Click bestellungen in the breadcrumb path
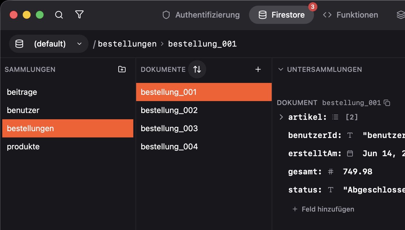405x230 pixels. [127, 44]
